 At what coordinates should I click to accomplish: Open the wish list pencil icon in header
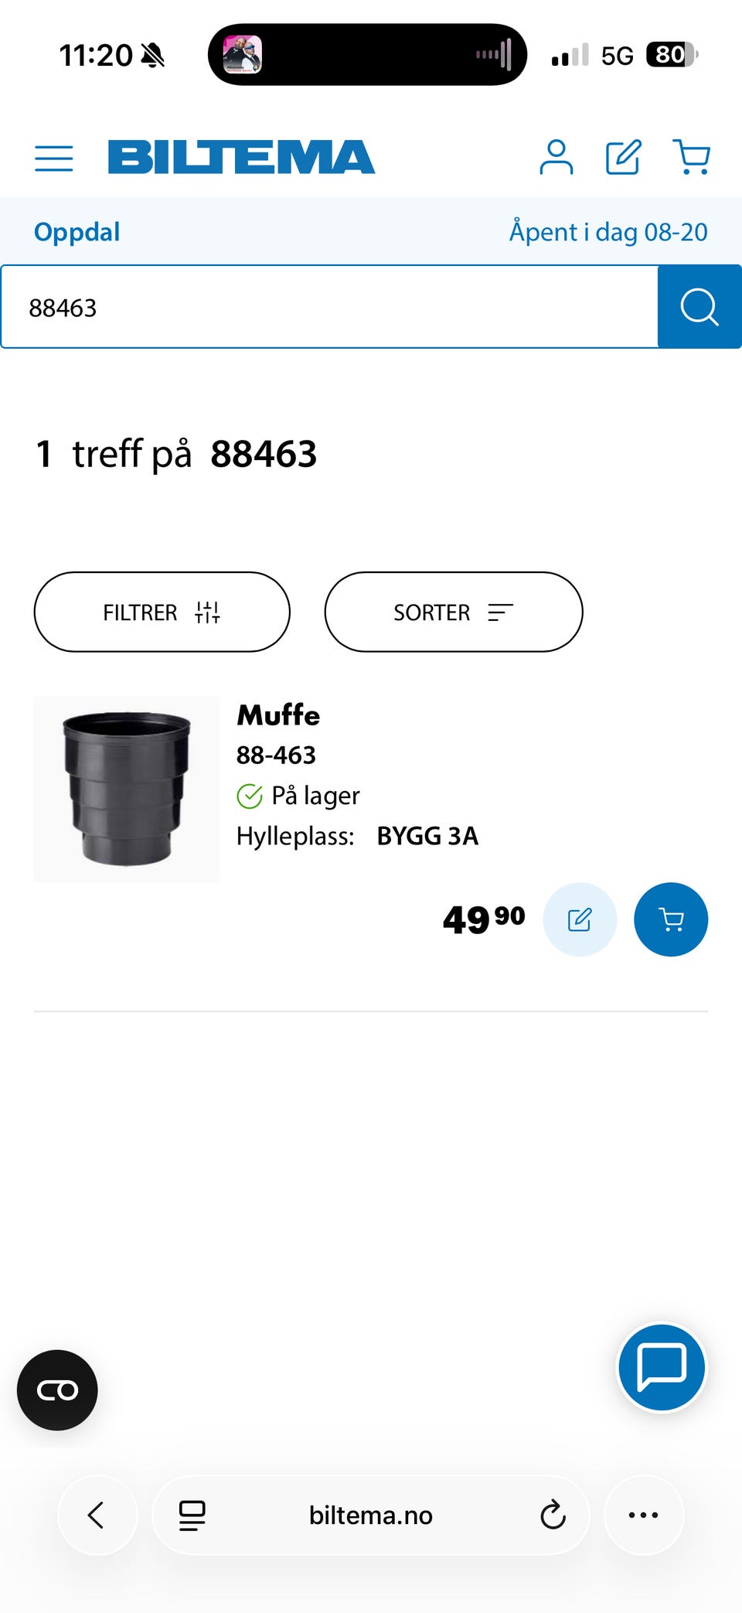623,157
